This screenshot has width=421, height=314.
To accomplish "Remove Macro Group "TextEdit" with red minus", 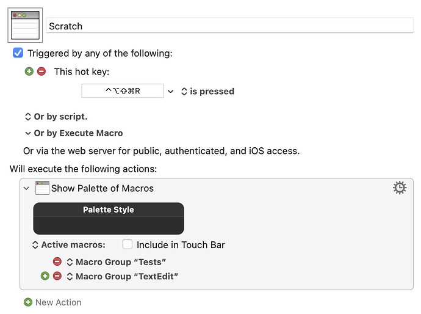I will pos(57,276).
